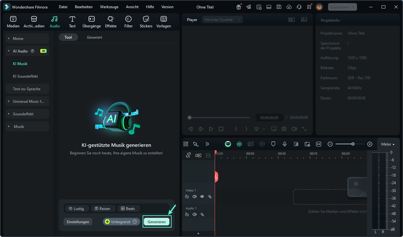Open the Filter panel
403x237 pixels.
(x=128, y=22)
